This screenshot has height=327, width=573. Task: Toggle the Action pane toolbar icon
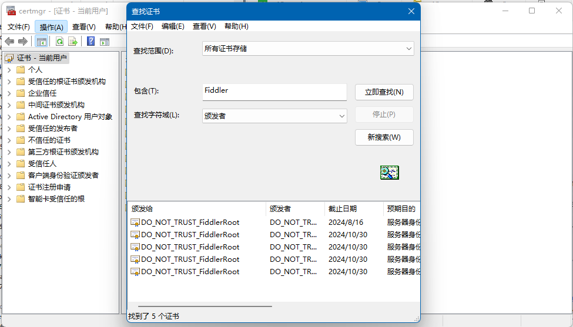click(x=105, y=42)
